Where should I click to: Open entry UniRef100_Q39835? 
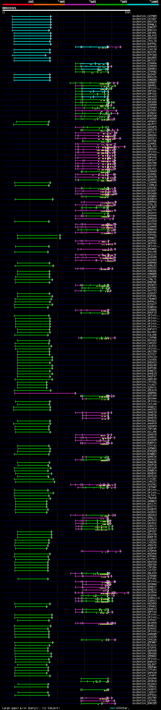(x=144, y=66)
